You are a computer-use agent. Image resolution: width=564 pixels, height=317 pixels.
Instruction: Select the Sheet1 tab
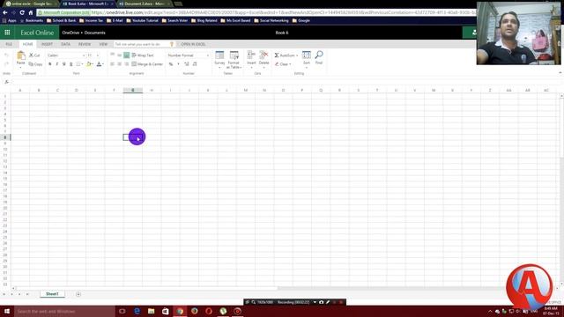coord(52,294)
